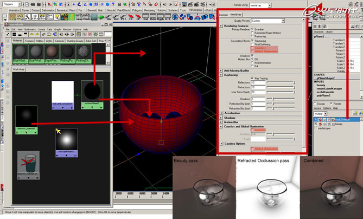Collapse the Raytracing section
363x219 pixels.
click(x=221, y=75)
